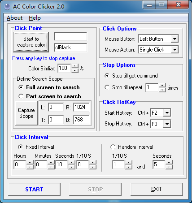Open the Start Hotkey F2 dropdown
The height and width of the screenshot is (203, 192).
(167, 113)
